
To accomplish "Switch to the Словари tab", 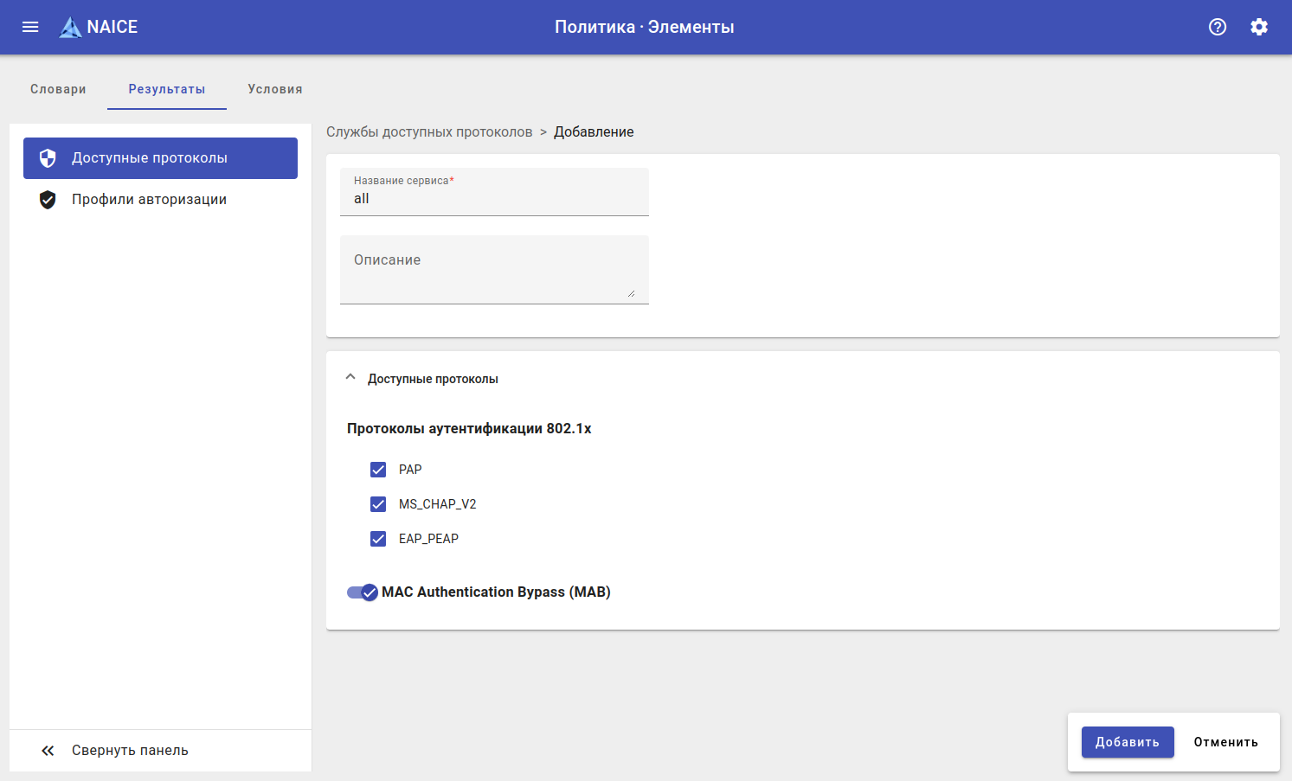I will (58, 89).
